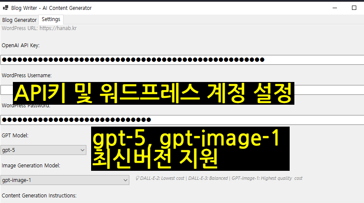This screenshot has height=203, width=364.
Task: Click the gpt-image-1 dropdown chevron arrow
Action: [125, 180]
